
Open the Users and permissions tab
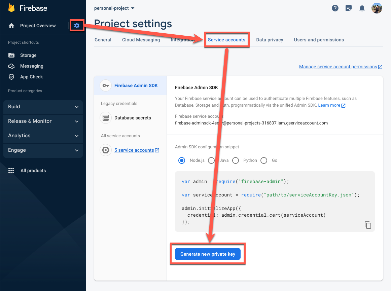319,40
